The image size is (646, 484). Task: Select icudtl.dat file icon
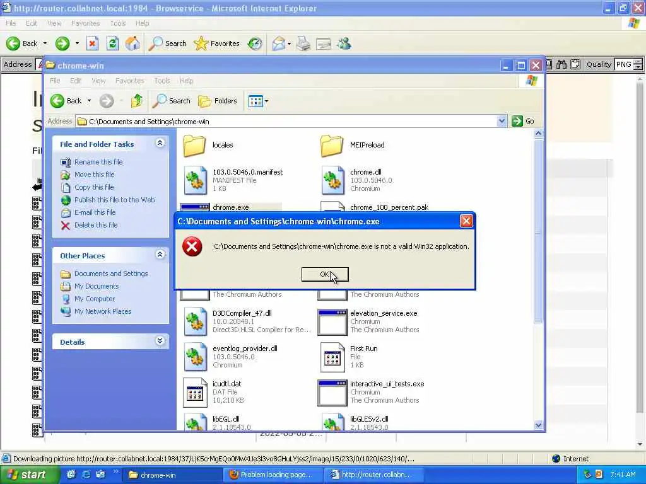point(196,392)
